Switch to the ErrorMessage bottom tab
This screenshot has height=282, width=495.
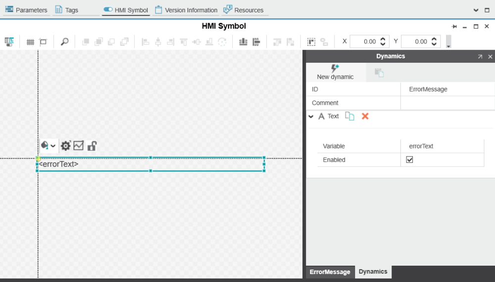point(330,272)
